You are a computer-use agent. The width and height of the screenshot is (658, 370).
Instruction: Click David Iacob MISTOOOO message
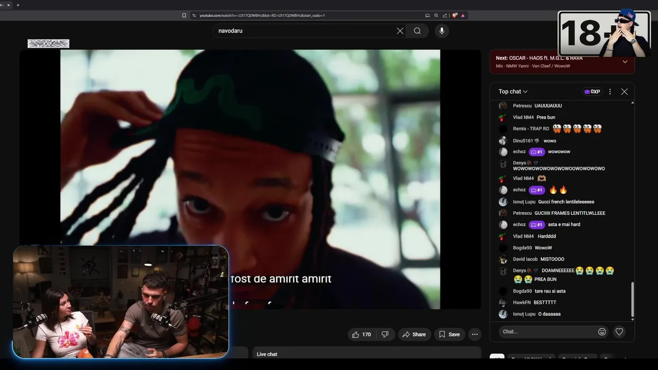[x=552, y=260]
